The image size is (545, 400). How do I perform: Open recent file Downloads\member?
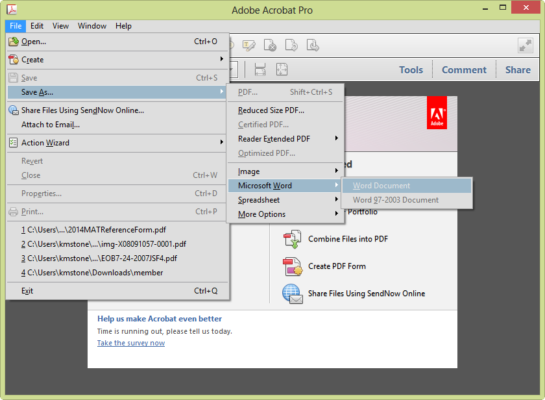coord(117,273)
